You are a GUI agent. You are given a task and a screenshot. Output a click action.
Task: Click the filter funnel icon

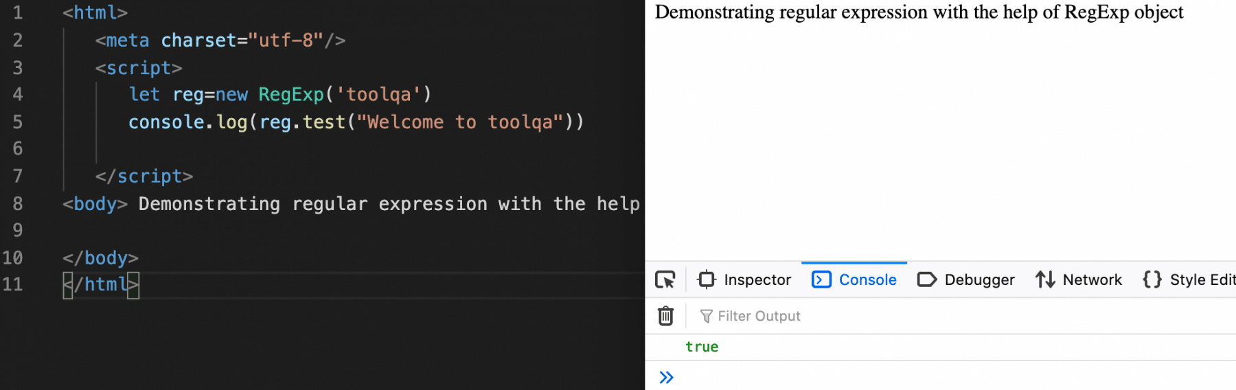(706, 316)
